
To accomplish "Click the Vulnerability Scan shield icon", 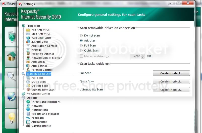I will coord(28,90).
